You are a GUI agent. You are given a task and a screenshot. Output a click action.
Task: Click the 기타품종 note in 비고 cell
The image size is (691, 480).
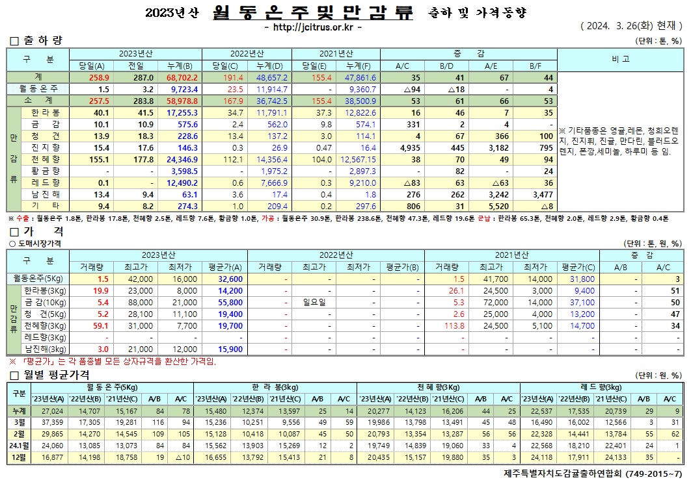(x=619, y=141)
